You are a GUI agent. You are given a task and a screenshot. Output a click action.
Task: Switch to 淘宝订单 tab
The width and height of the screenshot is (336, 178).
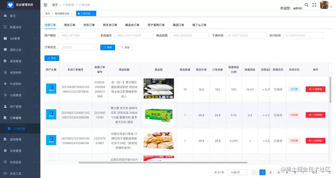pyautogui.click(x=69, y=25)
